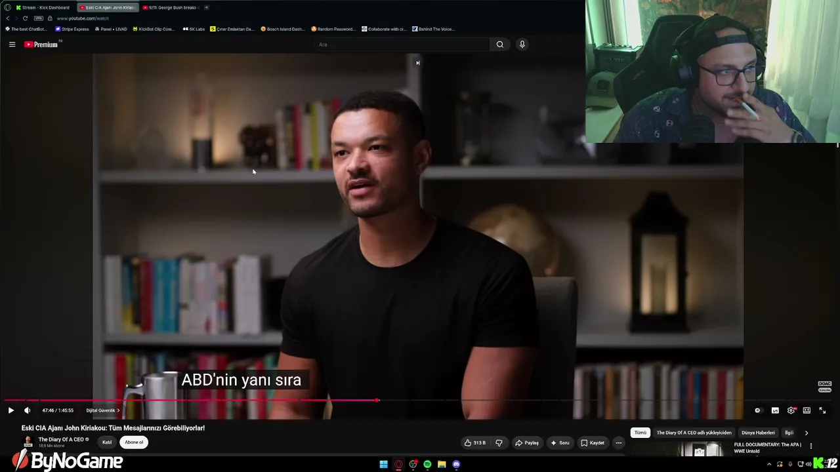Open the Panel • LIVAD bookmark
The image size is (840, 472).
point(111,29)
